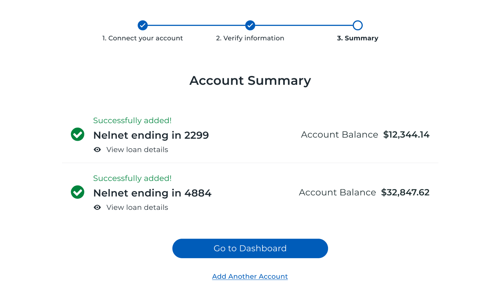Click the $12,344.14 account balance
This screenshot has width=500, height=303.
pos(406,135)
